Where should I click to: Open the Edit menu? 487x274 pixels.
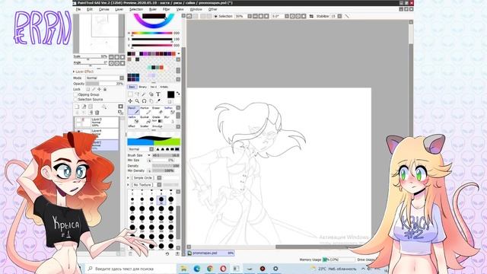tap(90, 9)
